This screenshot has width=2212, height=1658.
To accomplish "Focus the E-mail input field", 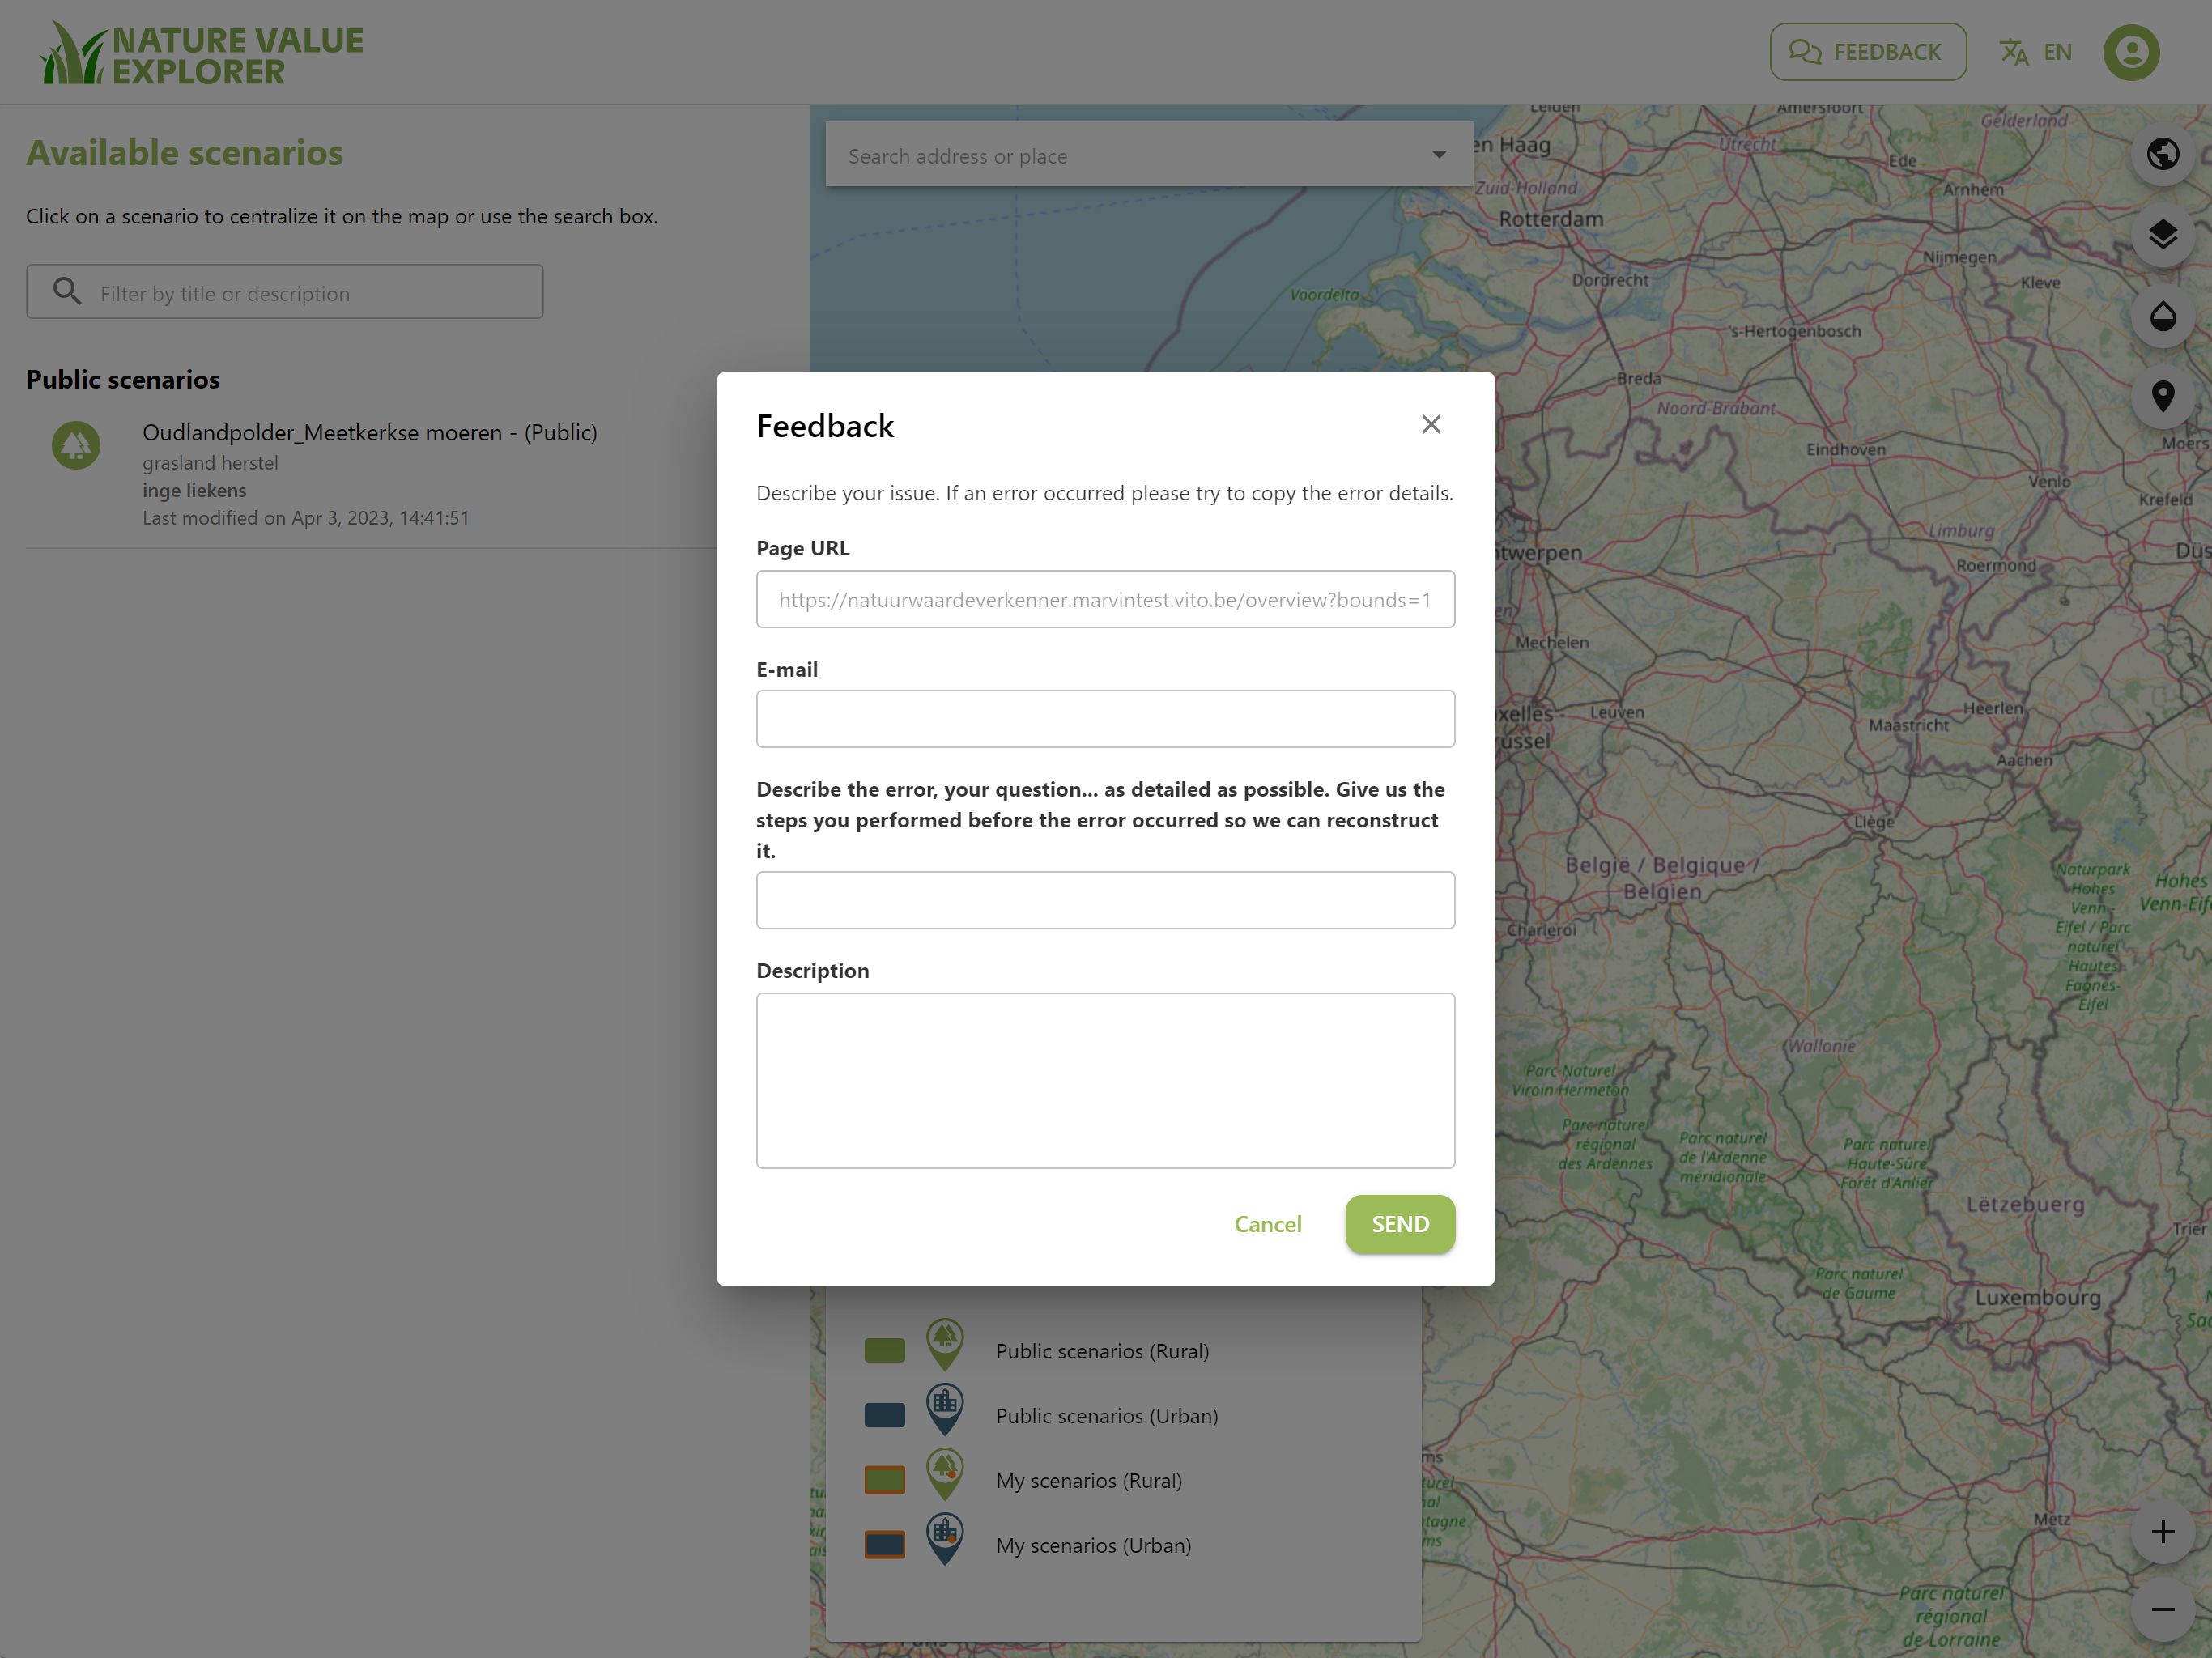I will tap(1105, 718).
